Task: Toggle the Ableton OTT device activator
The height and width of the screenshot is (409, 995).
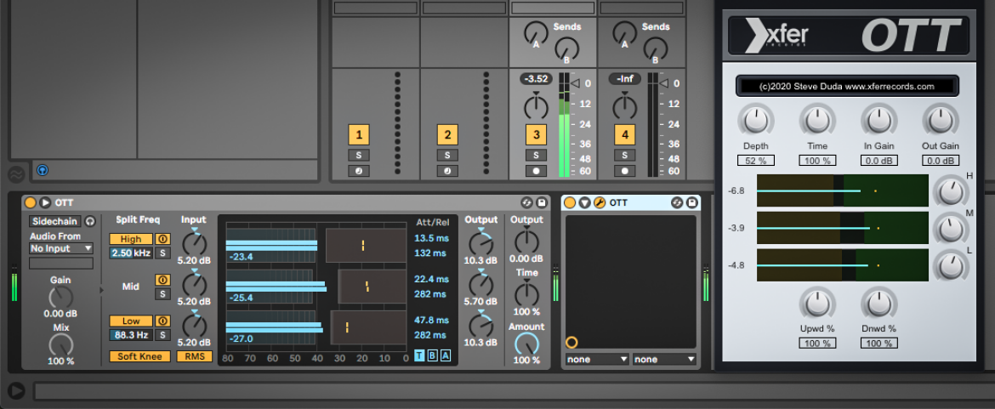Action: click(30, 203)
